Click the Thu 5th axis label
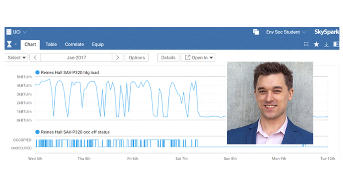 84,159
